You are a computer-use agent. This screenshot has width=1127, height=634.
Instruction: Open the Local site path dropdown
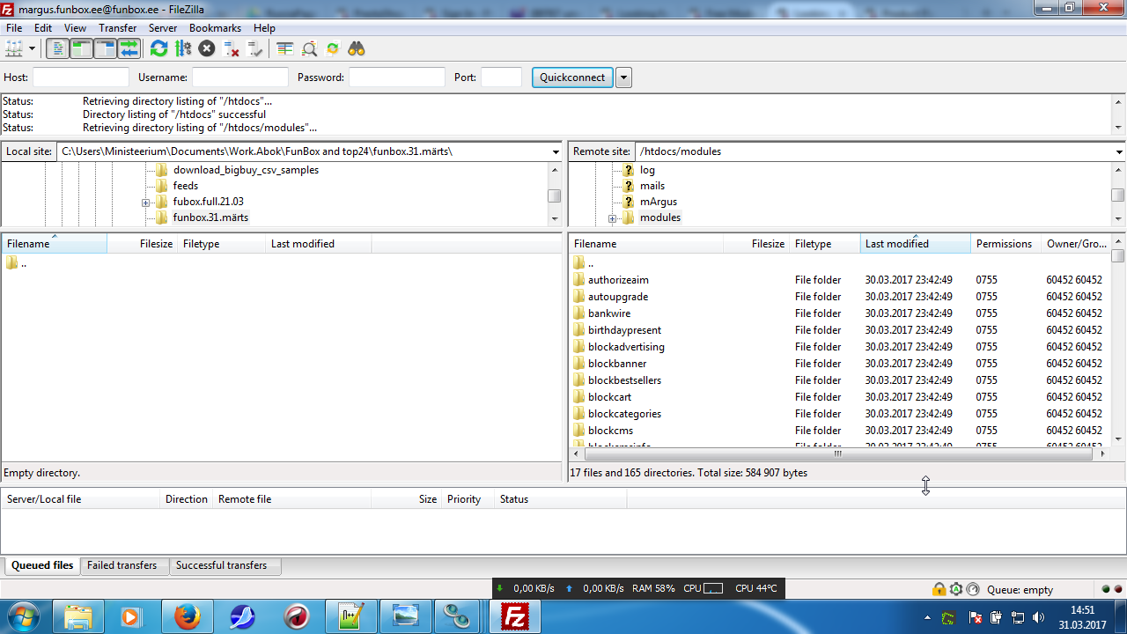[555, 151]
